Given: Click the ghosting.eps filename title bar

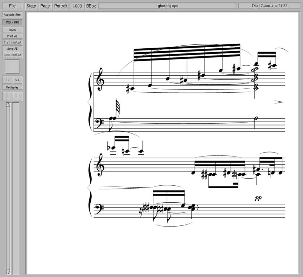Looking at the screenshot, I should click(168, 6).
